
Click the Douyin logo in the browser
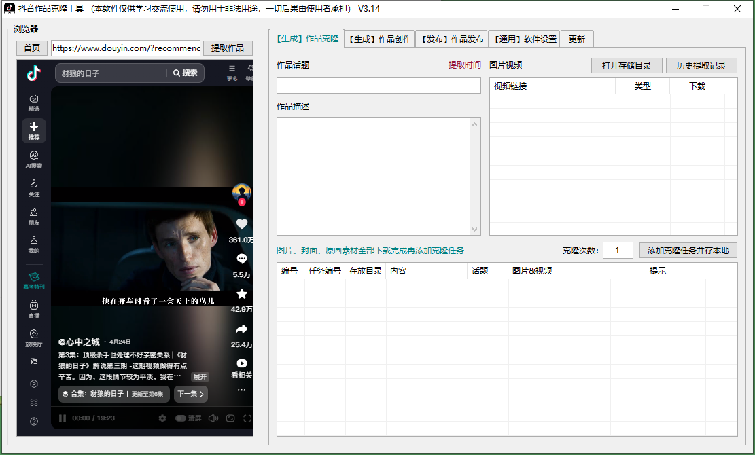click(34, 73)
